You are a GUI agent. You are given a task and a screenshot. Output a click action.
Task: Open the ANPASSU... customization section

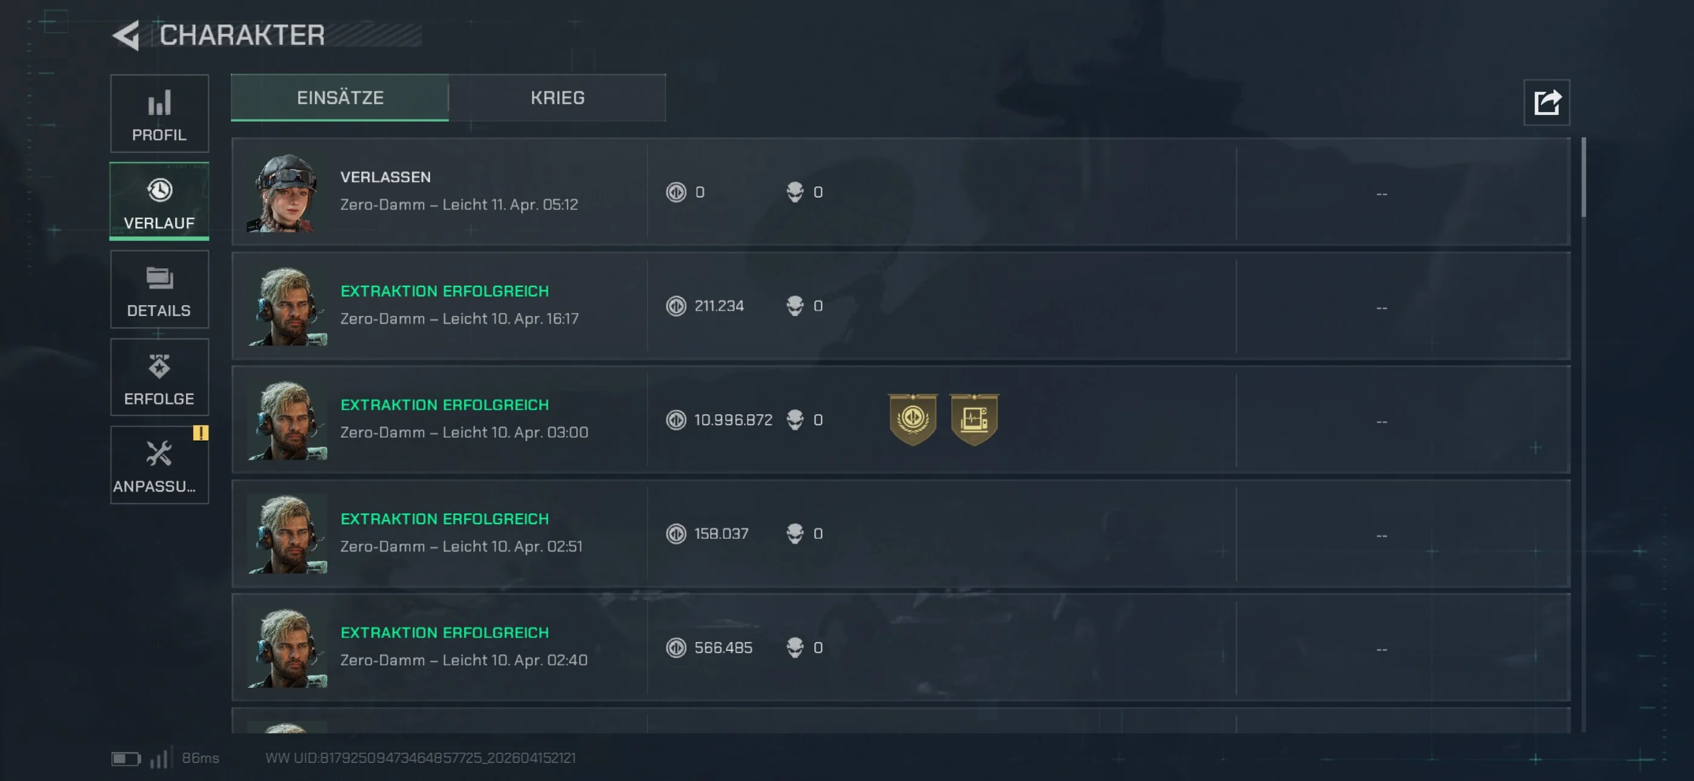pos(159,465)
